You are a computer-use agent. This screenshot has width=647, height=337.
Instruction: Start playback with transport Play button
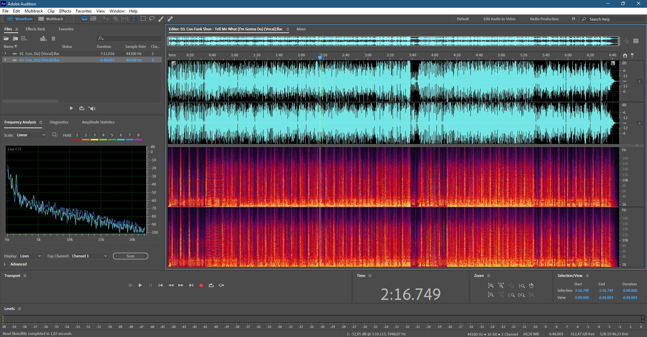[x=140, y=285]
